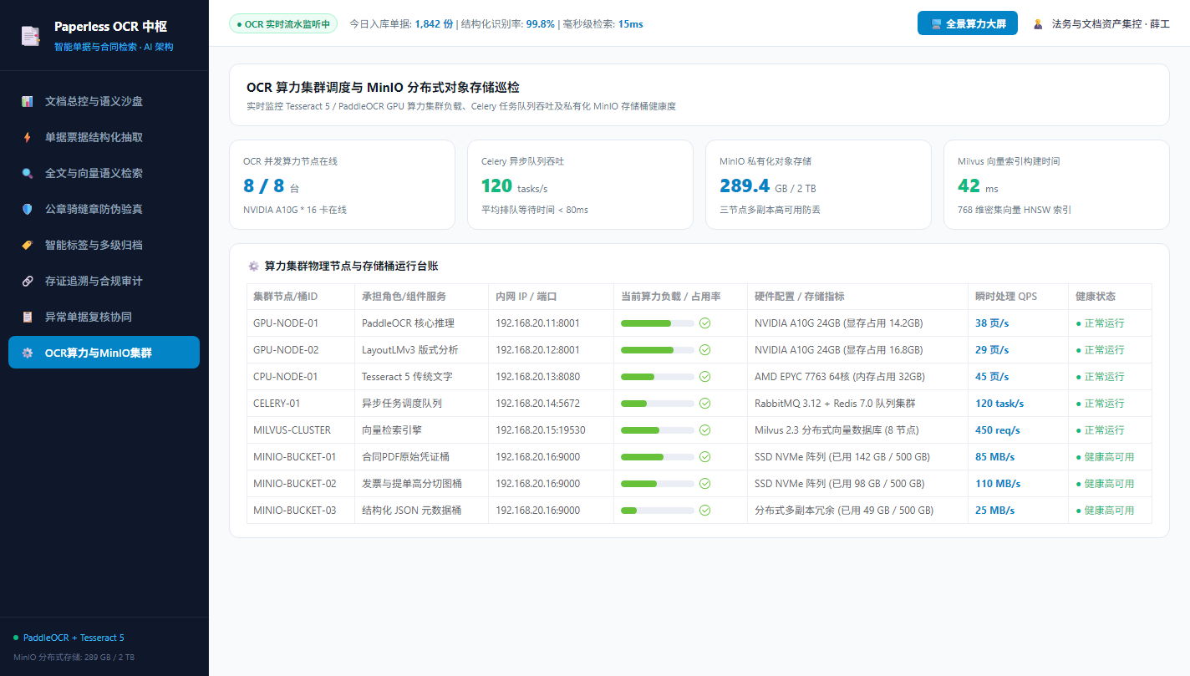Image resolution: width=1190 pixels, height=676 pixels.
Task: Click the 450 req/s QPS value
Action: (998, 429)
